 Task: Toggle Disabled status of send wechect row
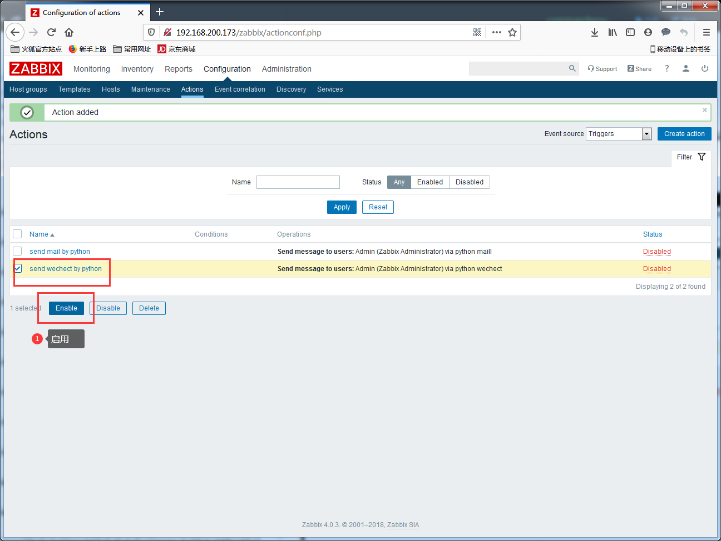[x=657, y=269]
